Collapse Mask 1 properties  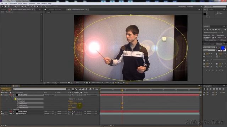pyautogui.click(x=13, y=99)
